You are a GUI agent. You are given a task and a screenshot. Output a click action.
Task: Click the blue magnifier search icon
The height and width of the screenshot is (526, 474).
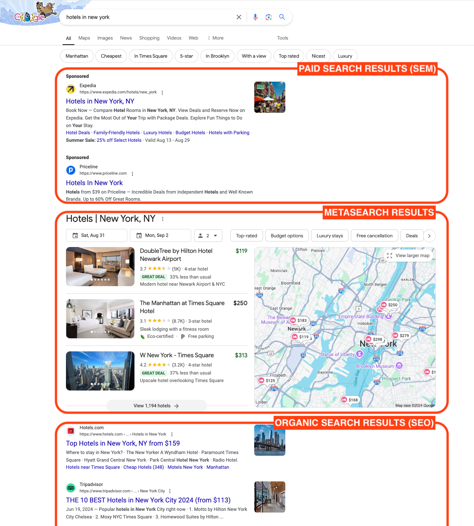tap(282, 17)
